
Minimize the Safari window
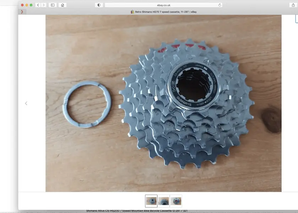click(27, 5)
